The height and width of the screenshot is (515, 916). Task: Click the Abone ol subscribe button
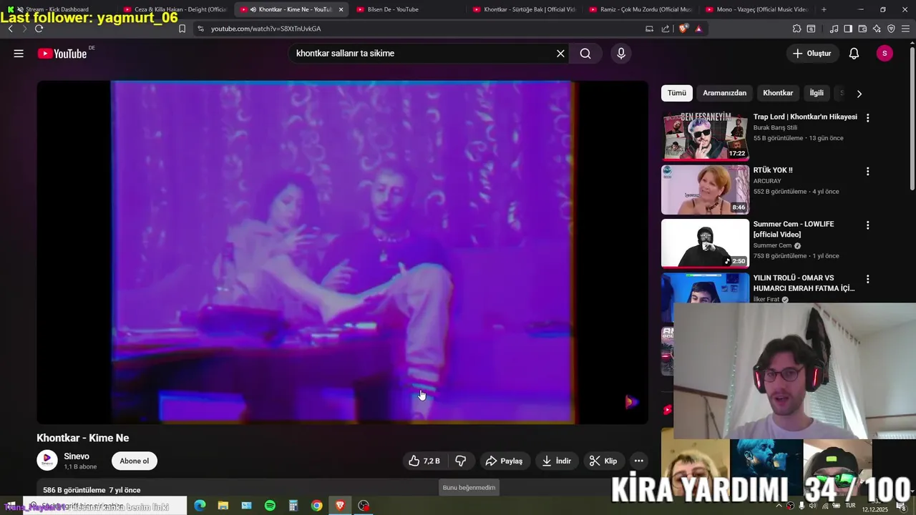[135, 461]
